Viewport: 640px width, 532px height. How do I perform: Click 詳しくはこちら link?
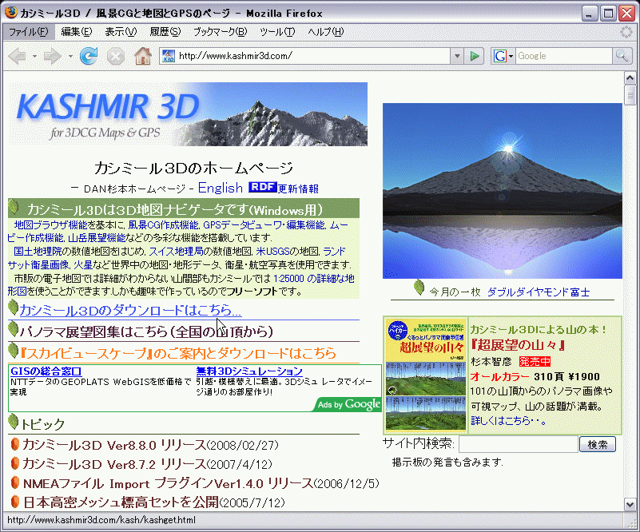(x=509, y=421)
